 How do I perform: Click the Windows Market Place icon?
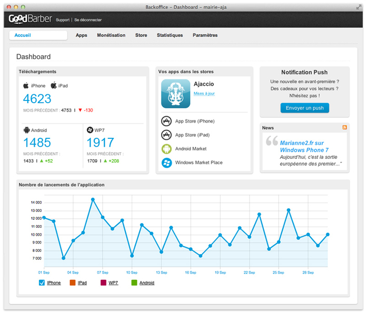tap(166, 163)
